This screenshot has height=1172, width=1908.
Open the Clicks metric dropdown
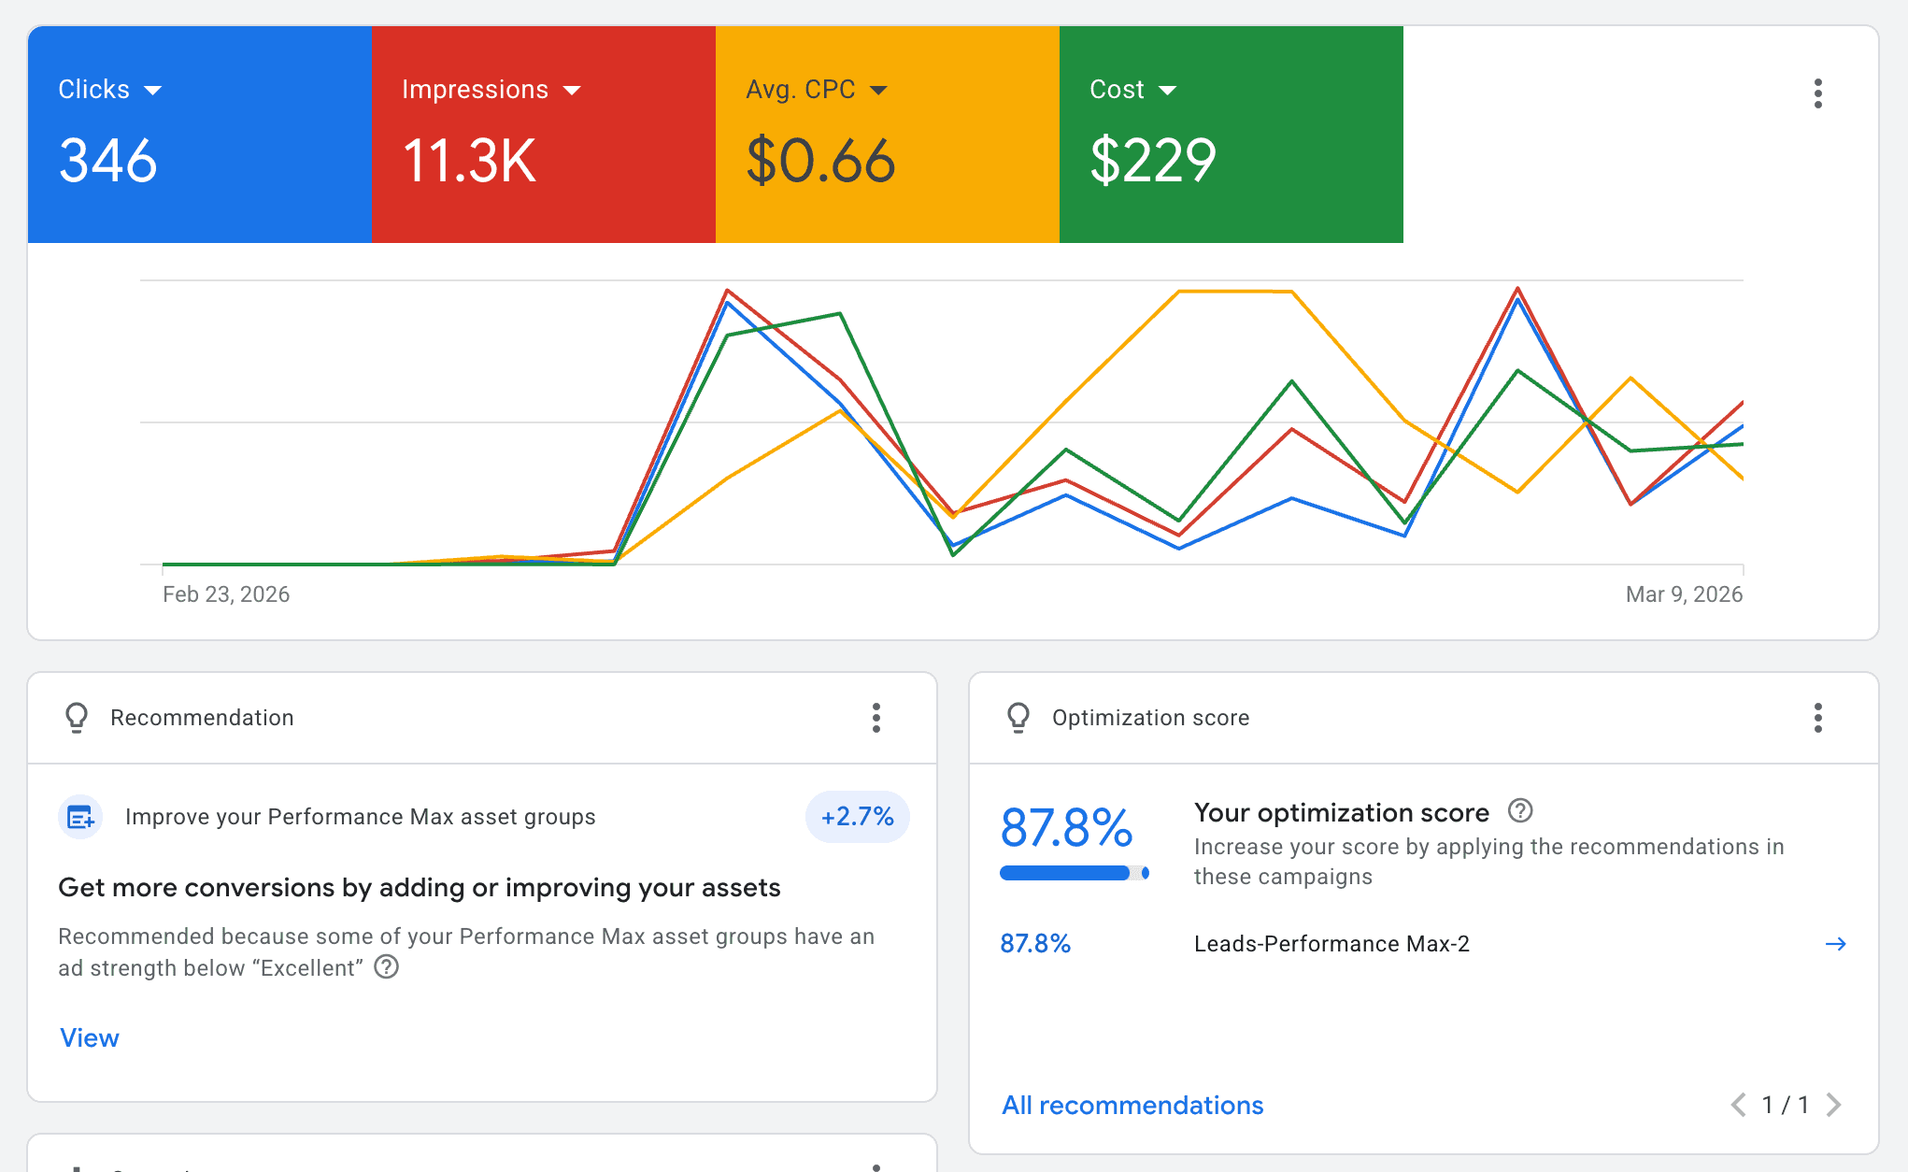click(x=154, y=90)
